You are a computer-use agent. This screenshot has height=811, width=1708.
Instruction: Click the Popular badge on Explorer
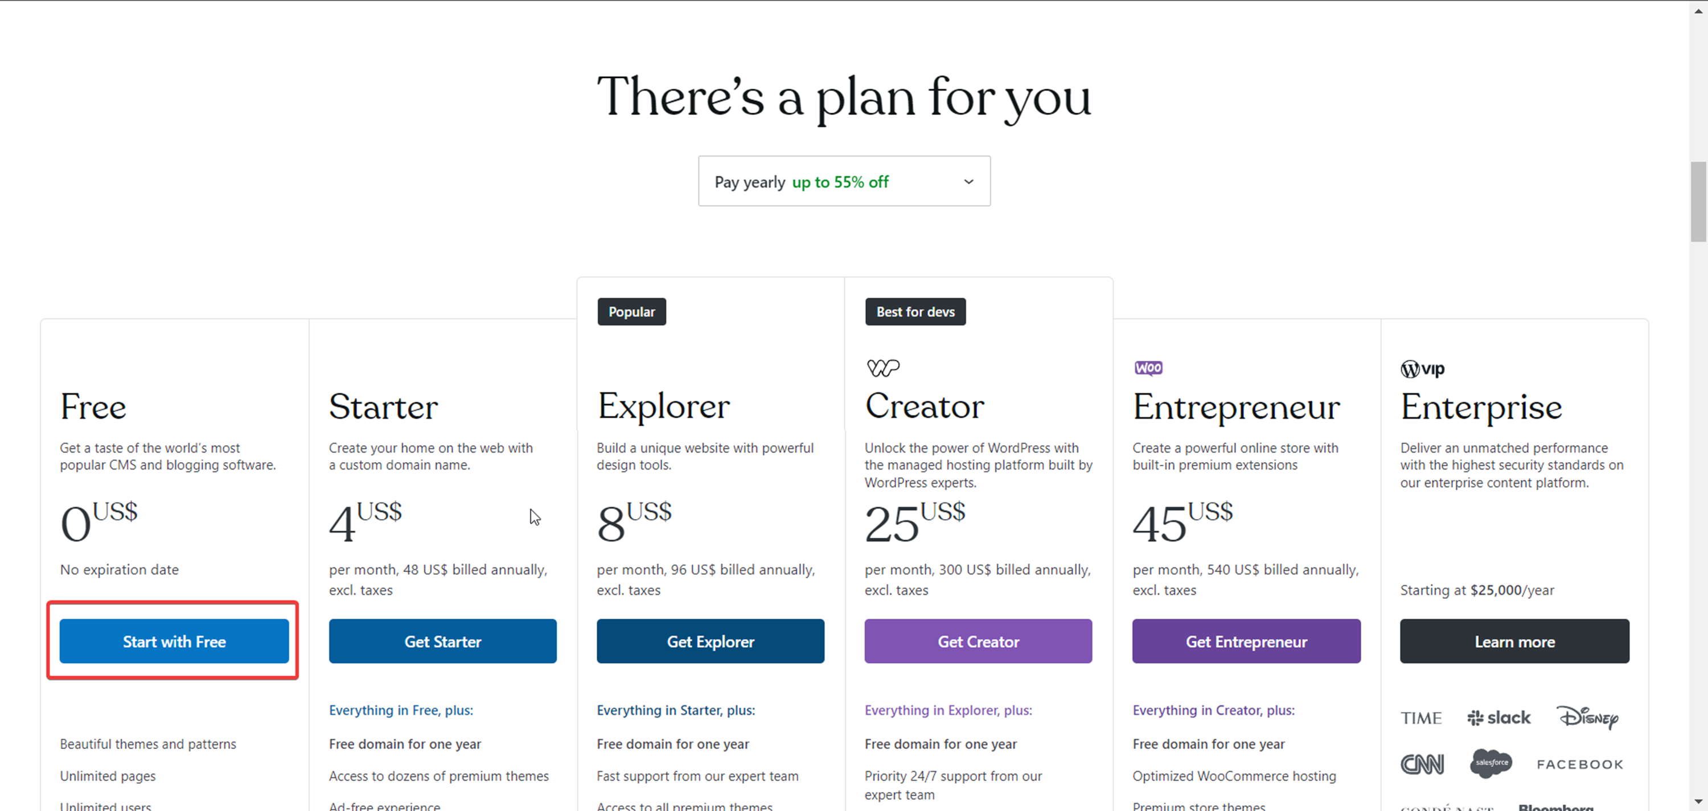631,312
